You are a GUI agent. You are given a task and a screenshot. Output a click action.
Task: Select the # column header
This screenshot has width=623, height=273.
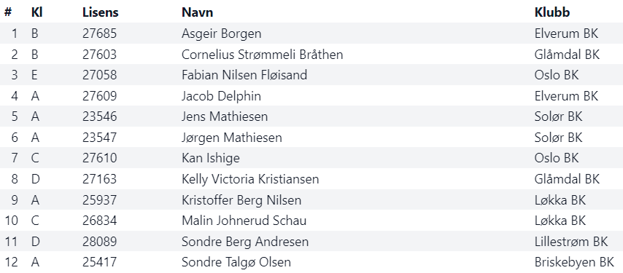[x=8, y=12]
